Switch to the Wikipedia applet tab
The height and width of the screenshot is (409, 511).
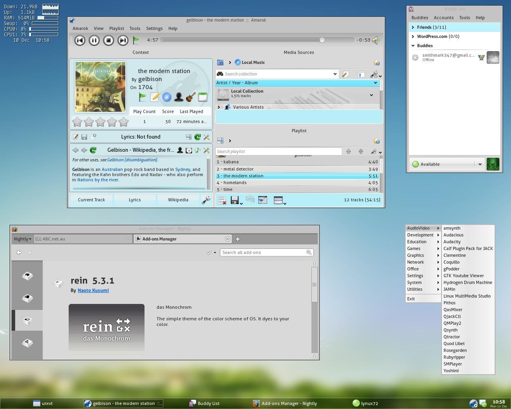coord(178,200)
